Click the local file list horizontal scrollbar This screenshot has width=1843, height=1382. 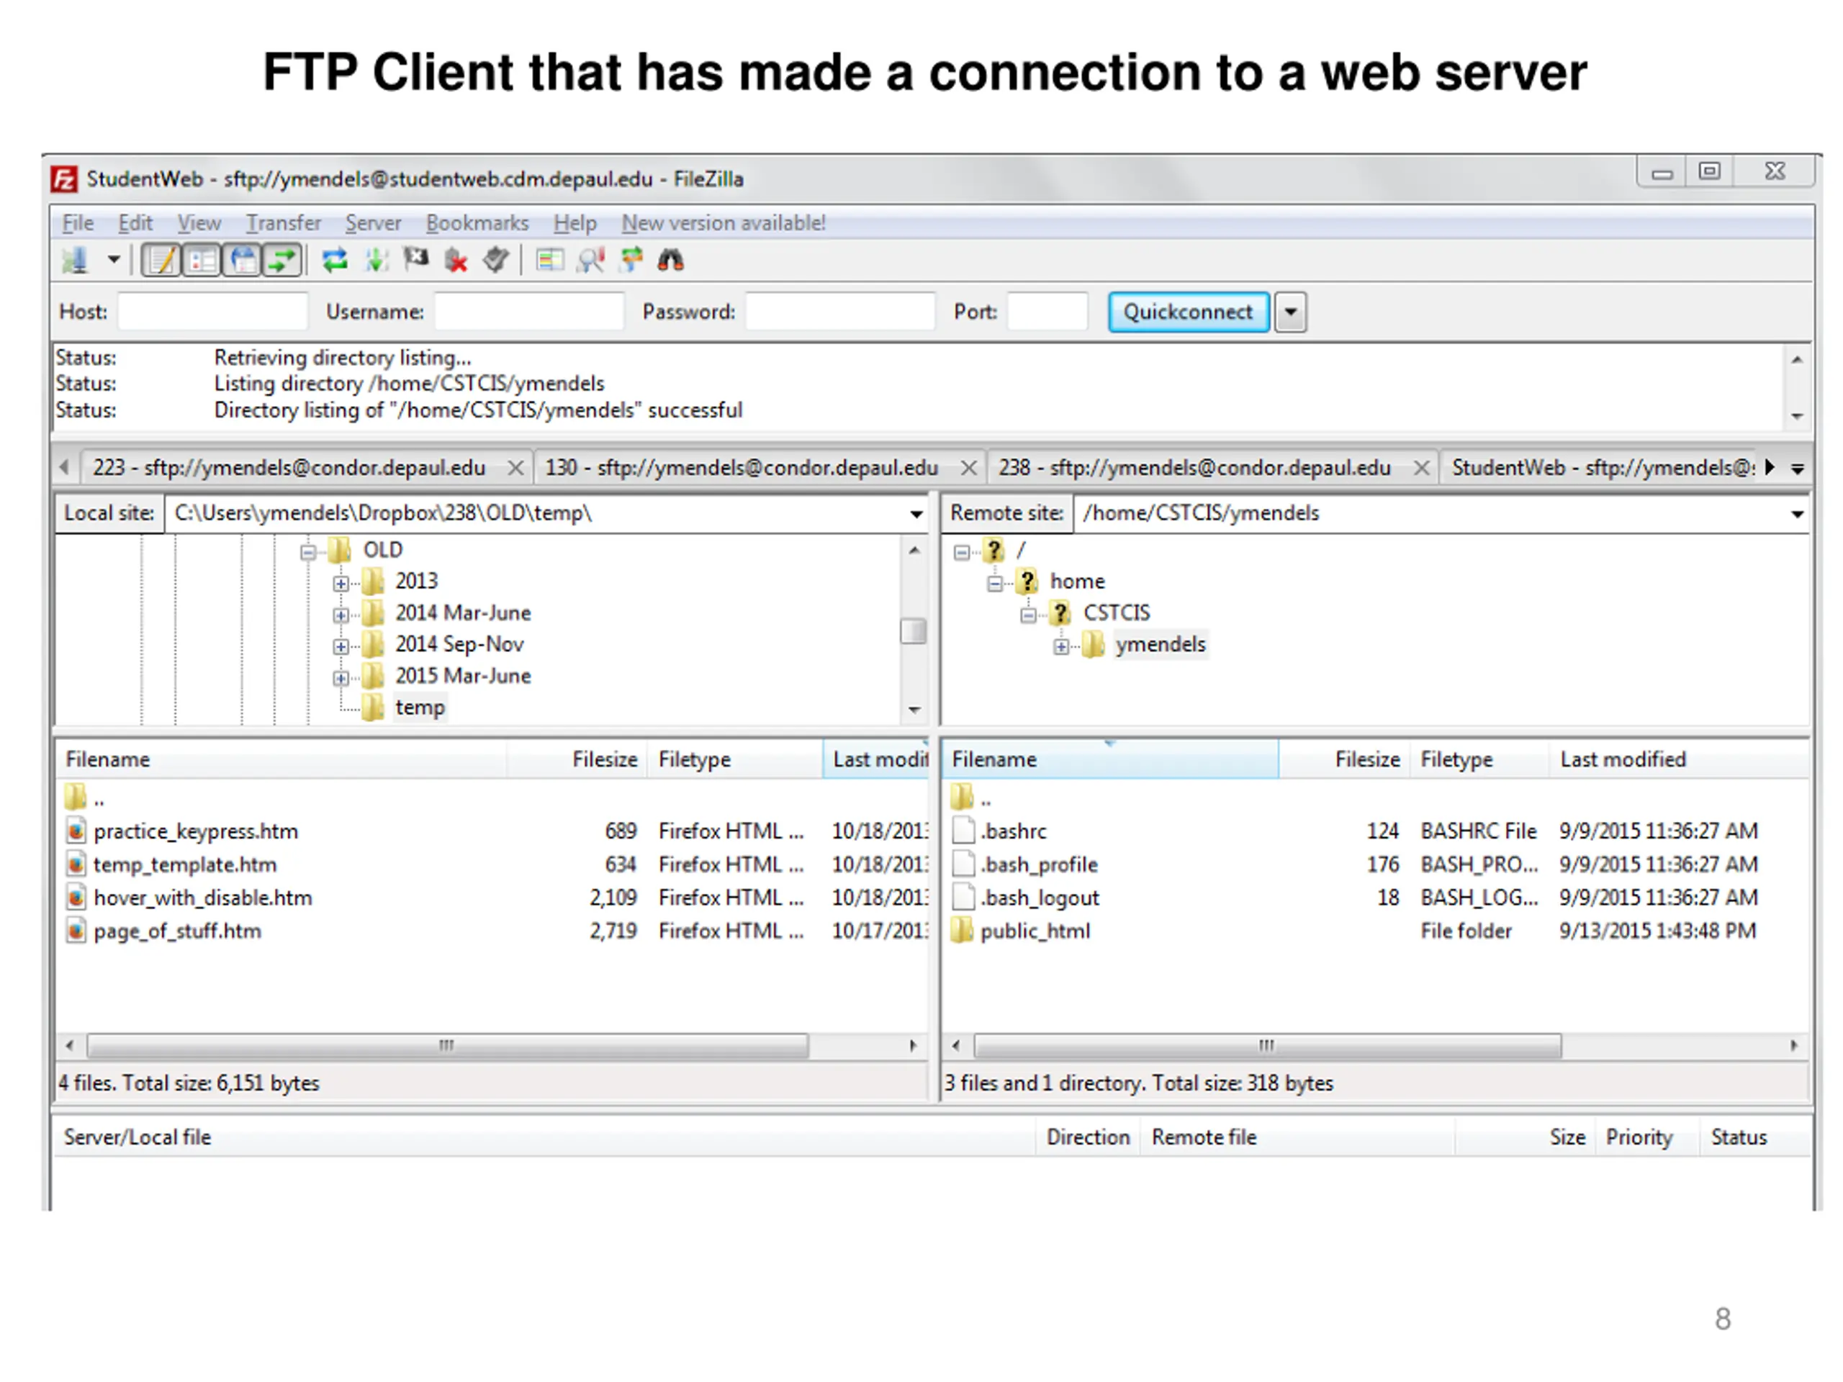(447, 1045)
